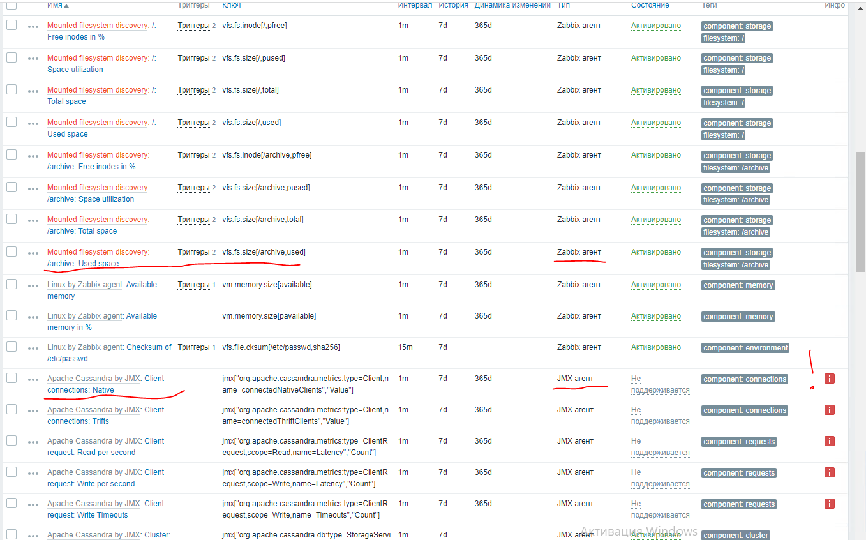Viewport: 866px width, 540px height.
Task: Sort the table by the Имя column
Action: point(57,5)
